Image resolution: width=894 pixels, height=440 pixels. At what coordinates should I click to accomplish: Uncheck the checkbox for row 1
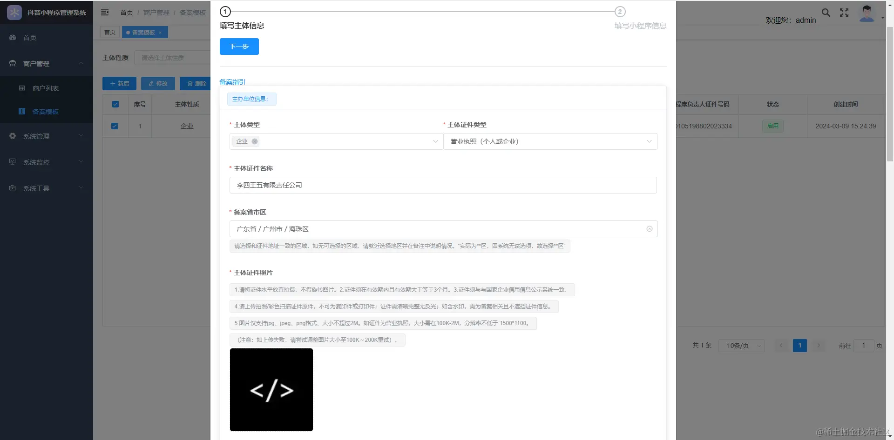(x=115, y=126)
